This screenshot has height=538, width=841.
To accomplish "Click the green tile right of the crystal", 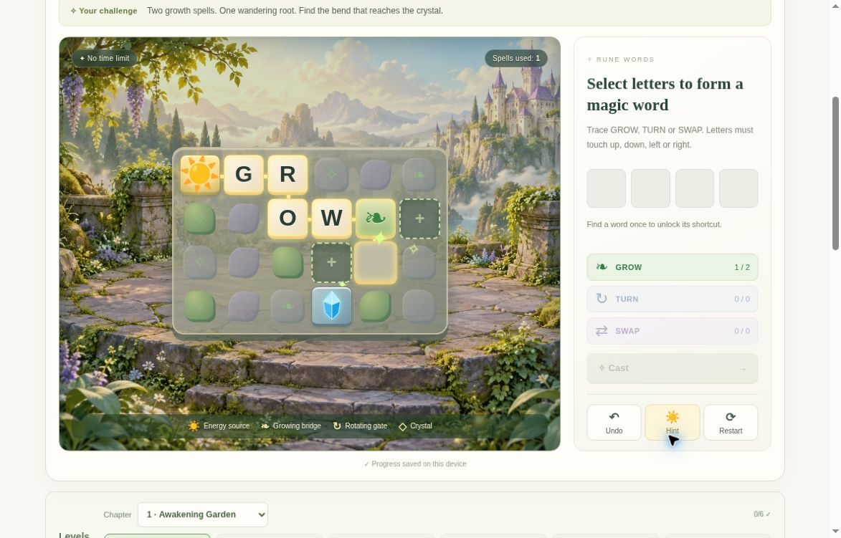I will tap(376, 307).
